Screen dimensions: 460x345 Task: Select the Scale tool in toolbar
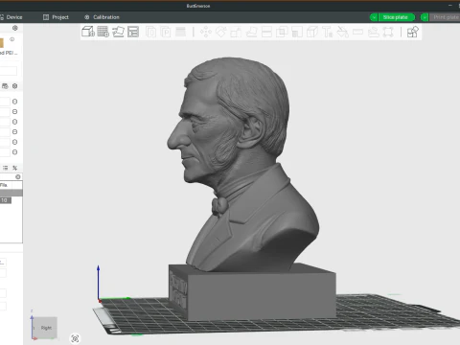236,32
